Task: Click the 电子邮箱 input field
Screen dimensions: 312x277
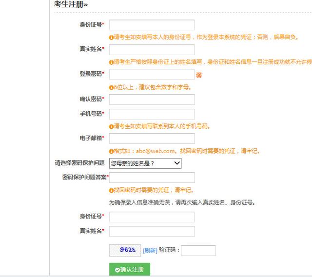Action: click(x=152, y=138)
